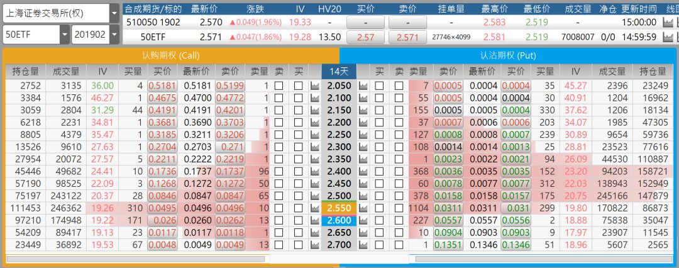Open call chart icon for strike 2.200
Viewport: 679px width, 268px height.
pos(315,123)
